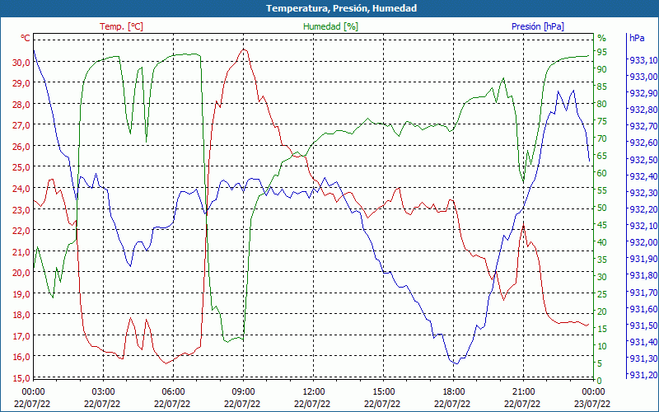Image resolution: width=659 pixels, height=412 pixels.
Task: Click the 15:00 time axis label
Action: [383, 392]
